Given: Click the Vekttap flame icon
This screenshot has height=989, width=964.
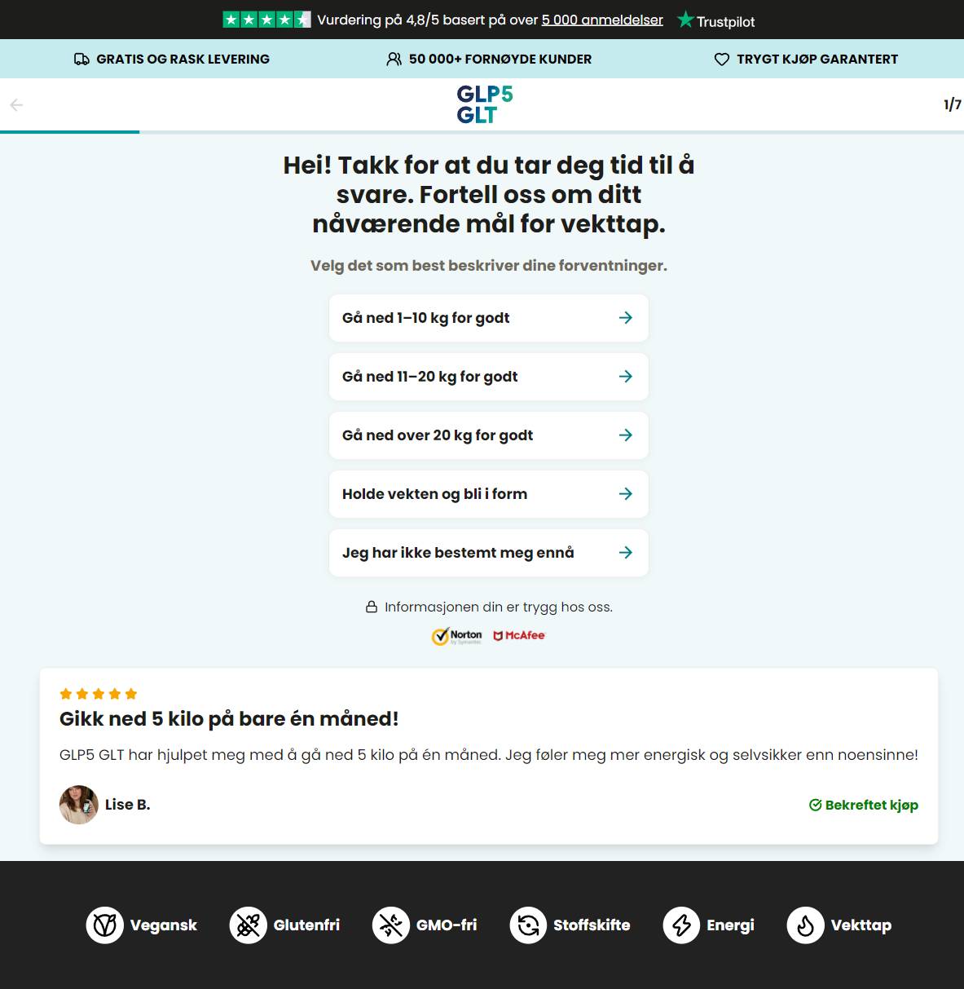Looking at the screenshot, I should click(806, 925).
